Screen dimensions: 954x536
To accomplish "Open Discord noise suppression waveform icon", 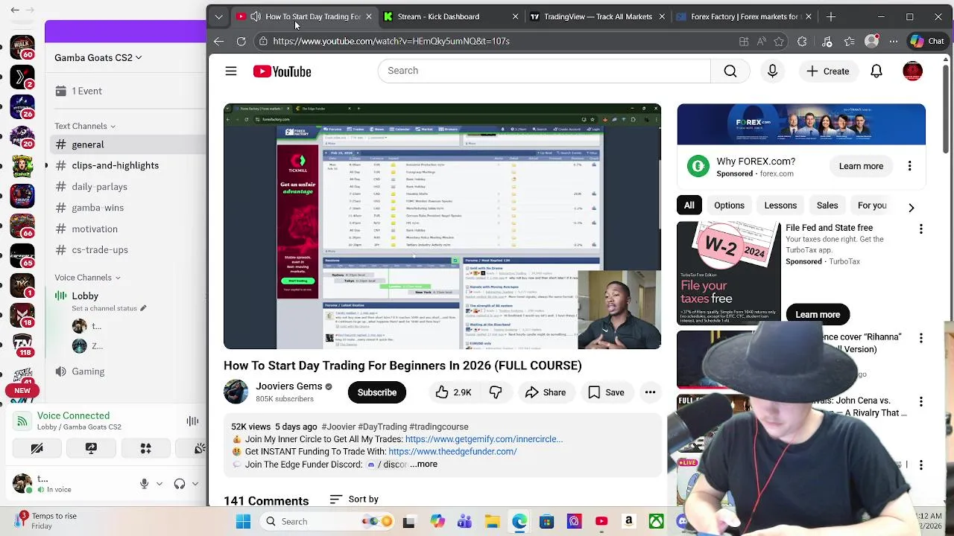I will point(192,421).
